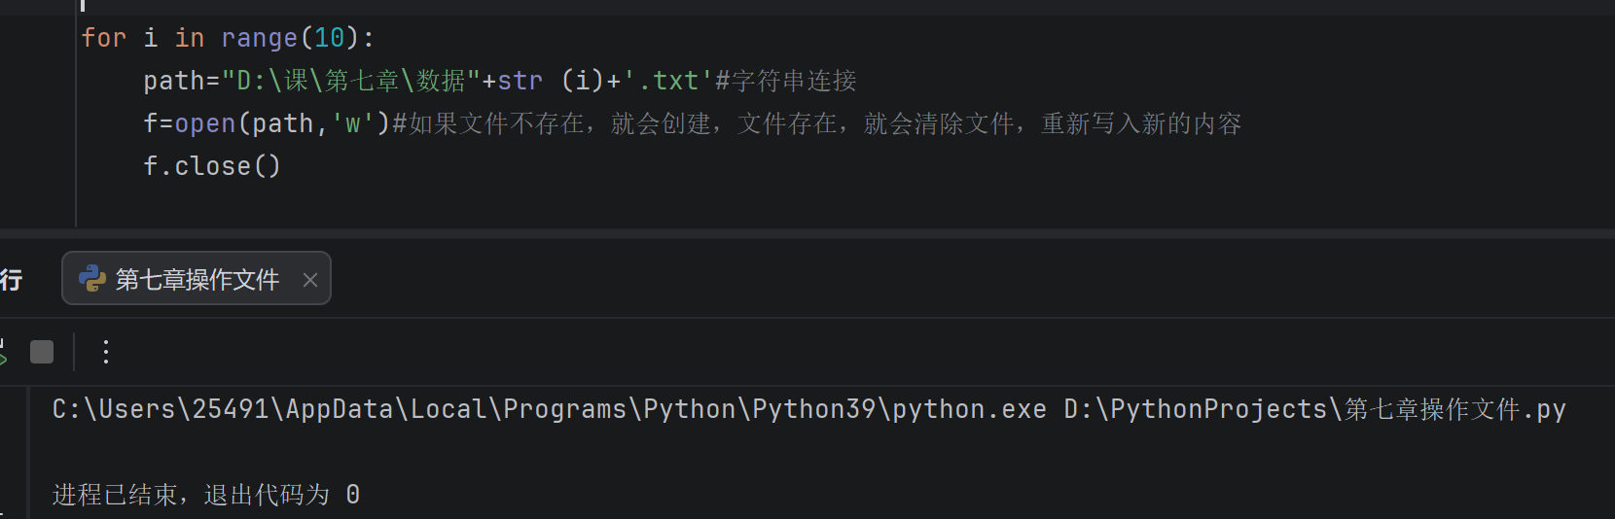Click the 进程已结束 exit code message

pos(206,495)
